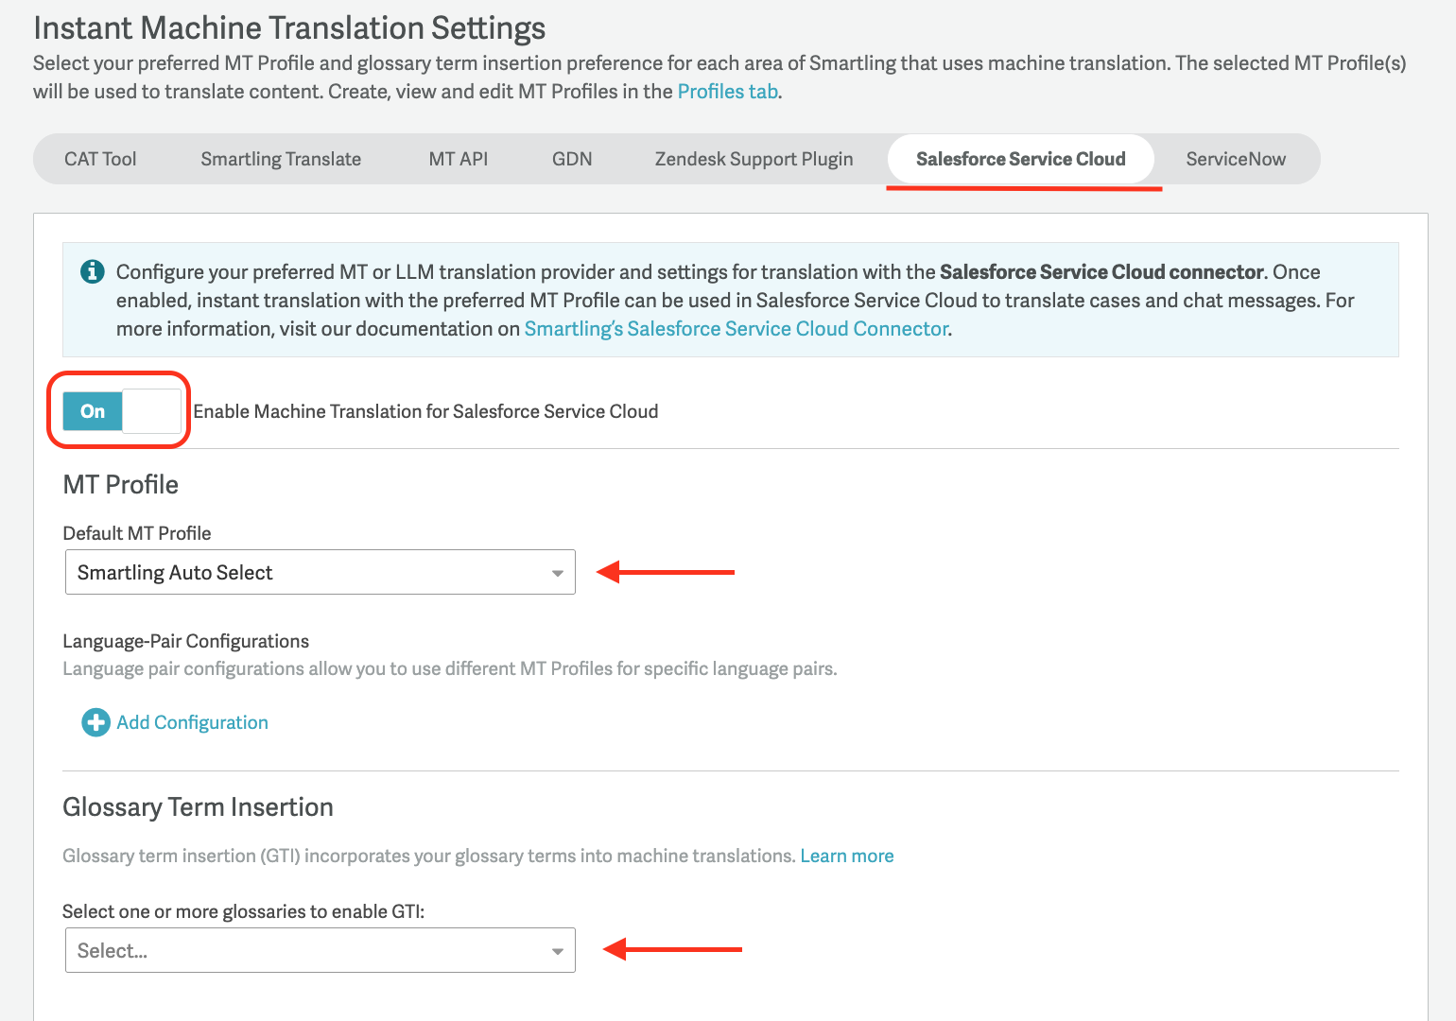
Task: Open Smartling's Salesforce Service Cloud Connector link
Action: (737, 329)
